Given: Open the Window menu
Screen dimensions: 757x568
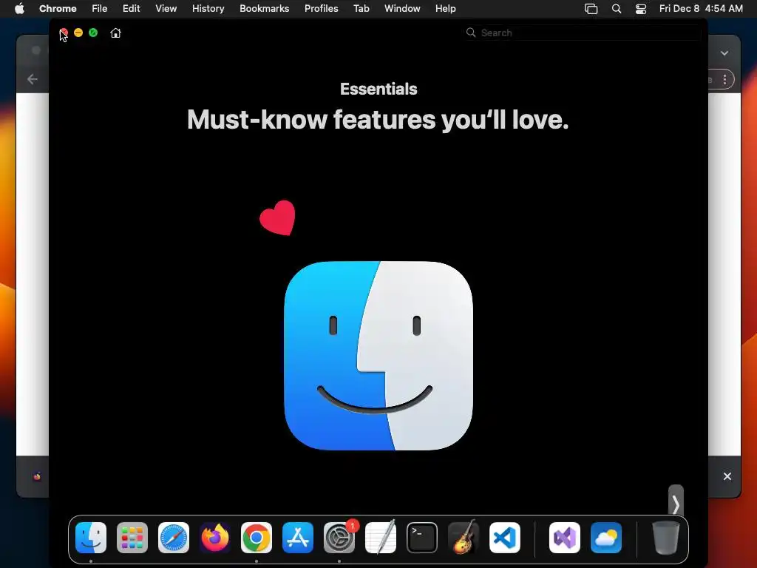Looking at the screenshot, I should coord(402,9).
